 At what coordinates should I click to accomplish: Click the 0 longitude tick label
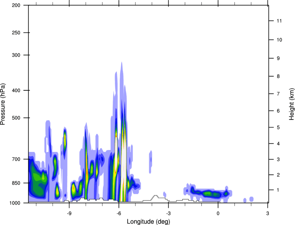pos(218,213)
